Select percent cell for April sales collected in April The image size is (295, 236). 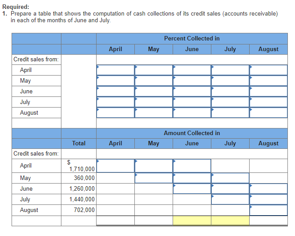[116, 70]
